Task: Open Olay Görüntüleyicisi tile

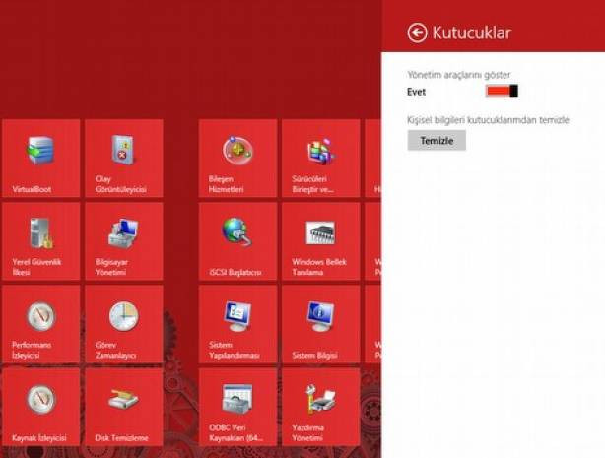Action: pyautogui.click(x=124, y=159)
